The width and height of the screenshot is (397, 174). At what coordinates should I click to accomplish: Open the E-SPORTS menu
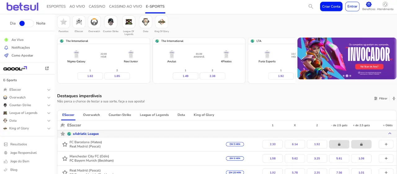pyautogui.click(x=155, y=6)
